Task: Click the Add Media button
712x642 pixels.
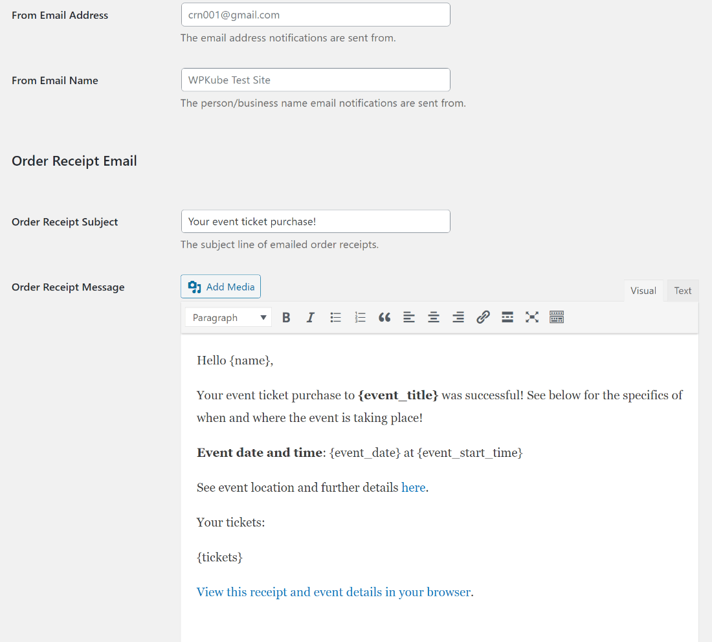Action: [221, 287]
